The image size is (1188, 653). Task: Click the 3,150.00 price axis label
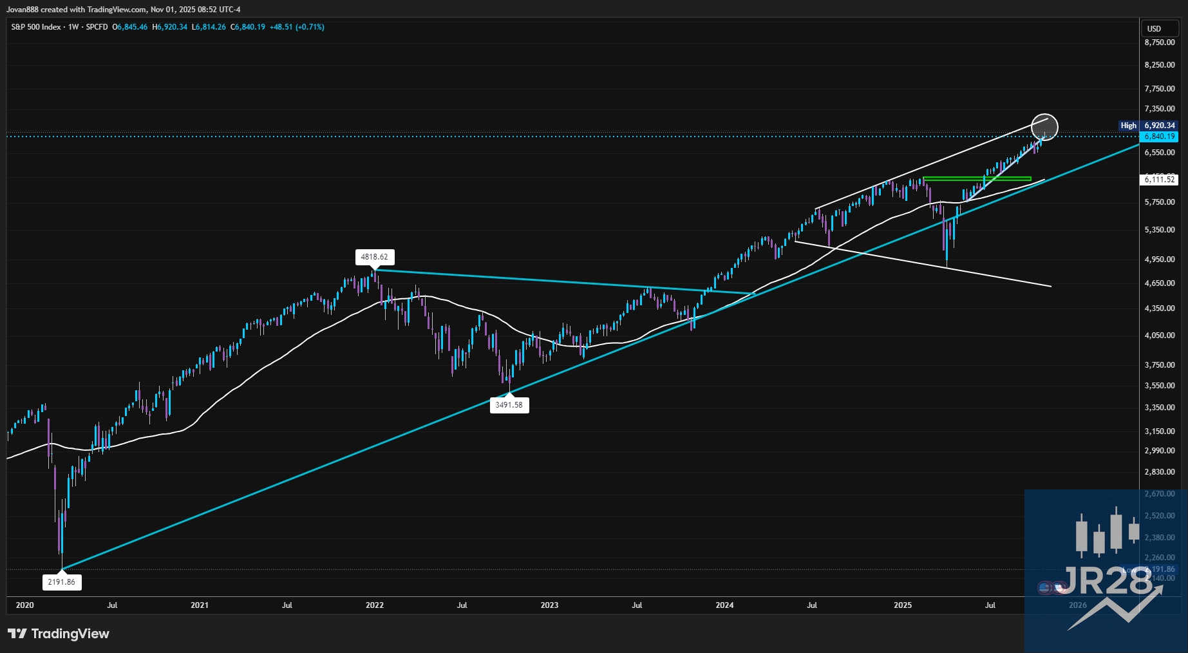[1159, 431]
